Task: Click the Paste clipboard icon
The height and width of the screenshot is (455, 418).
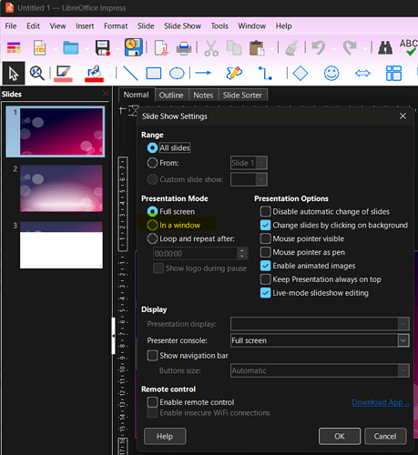Action: [x=257, y=47]
